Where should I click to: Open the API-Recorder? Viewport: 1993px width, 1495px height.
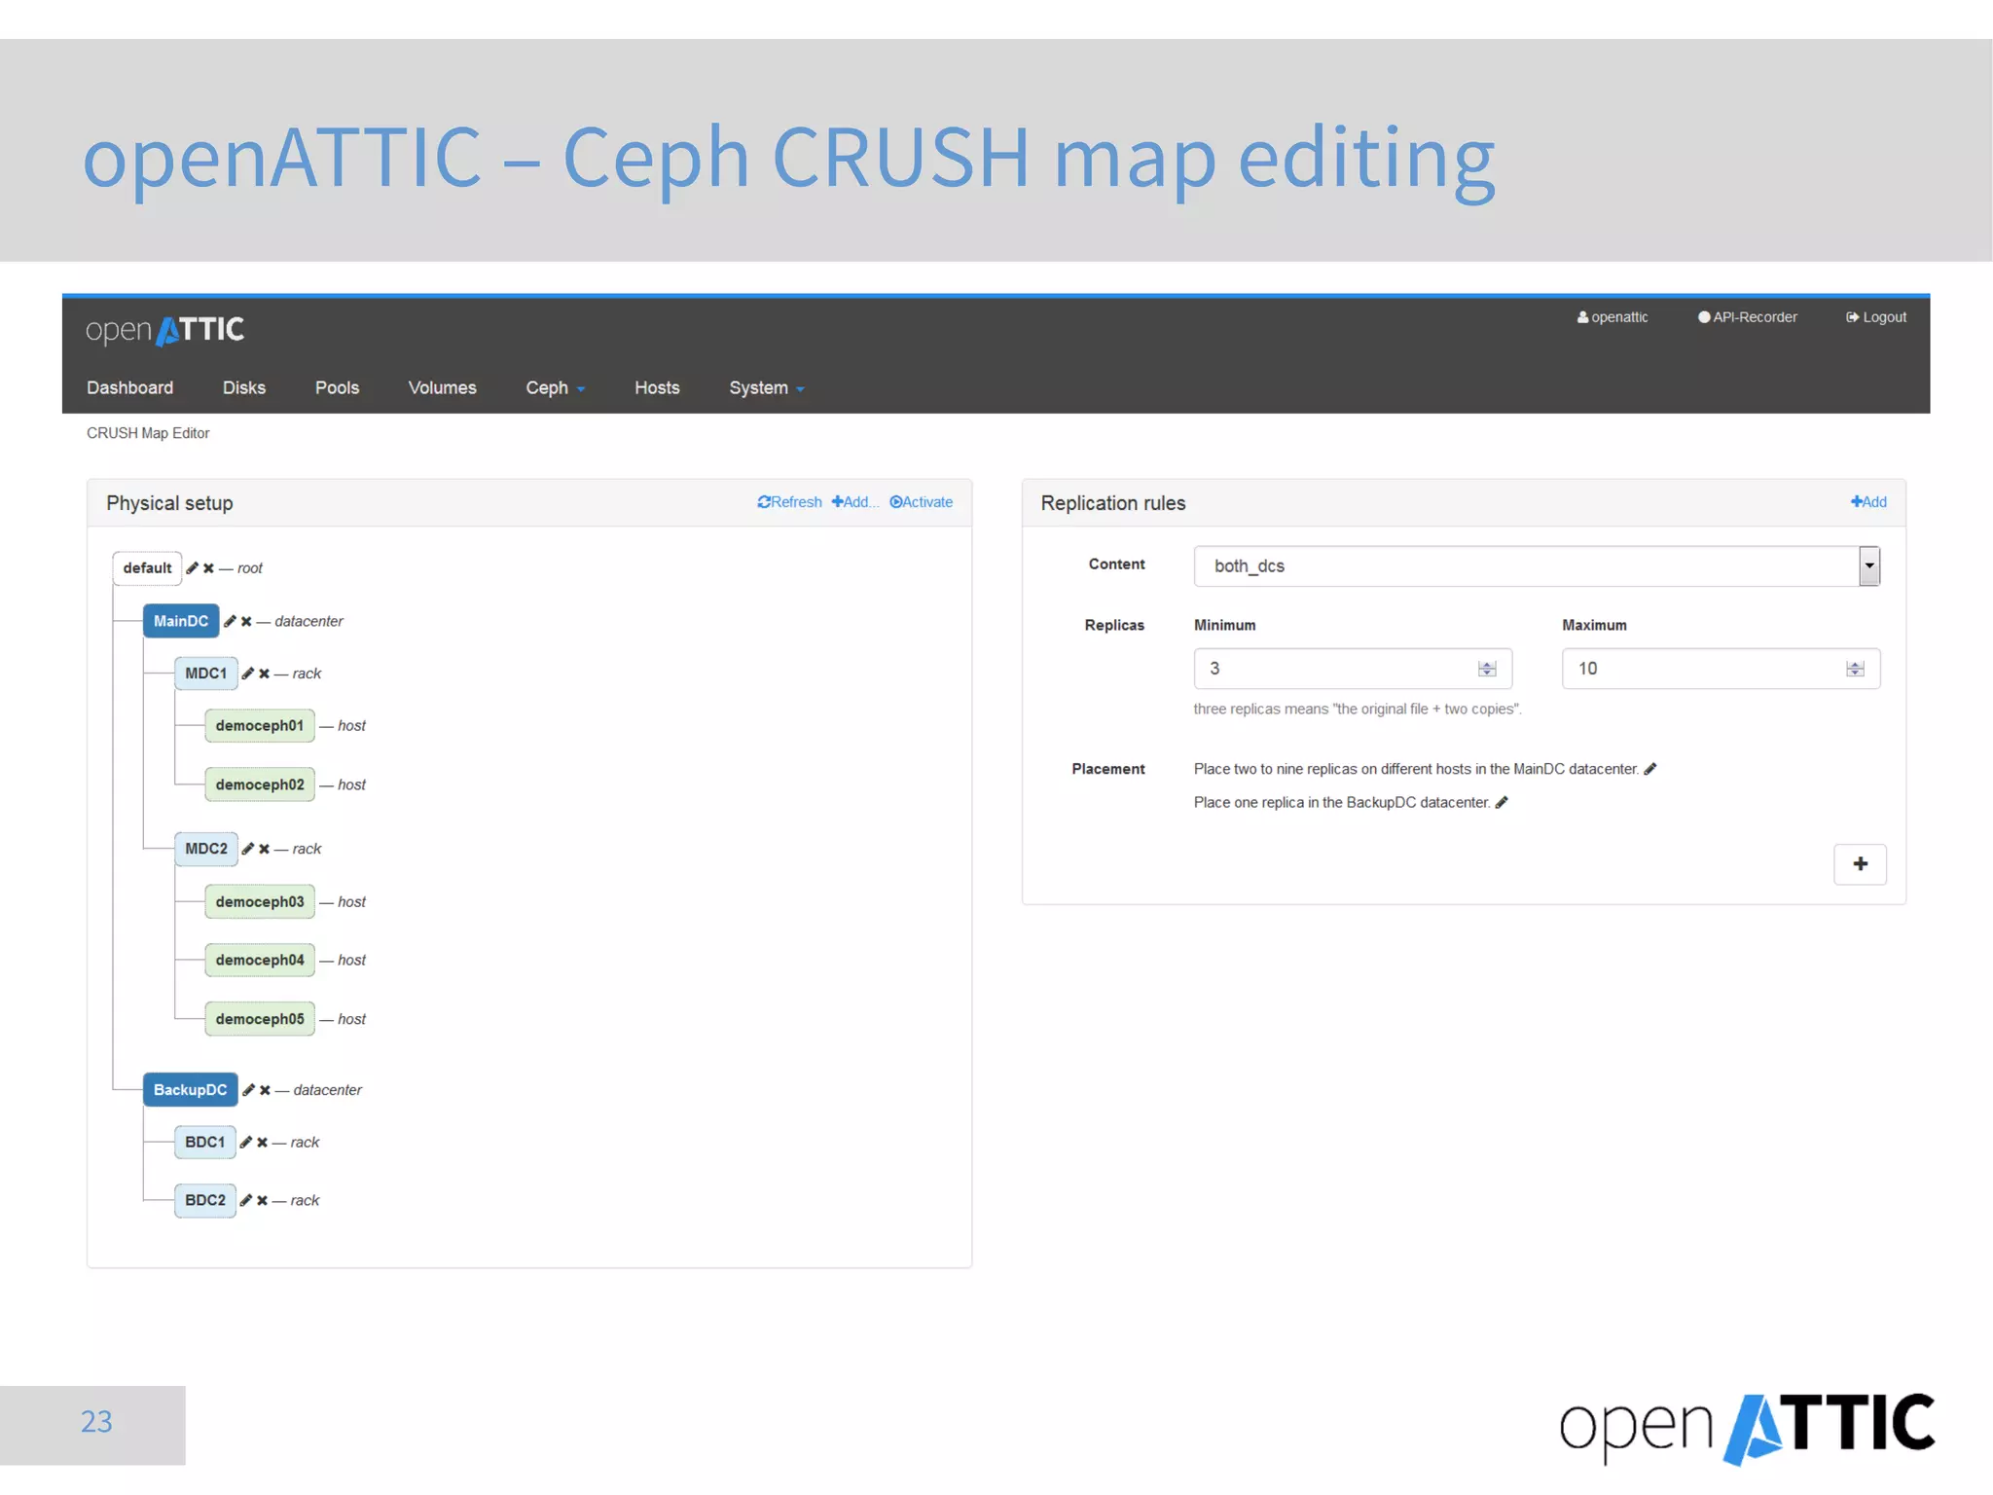[1747, 317]
